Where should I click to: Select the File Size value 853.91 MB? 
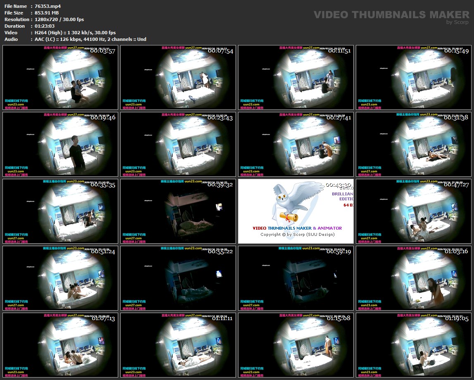point(45,13)
